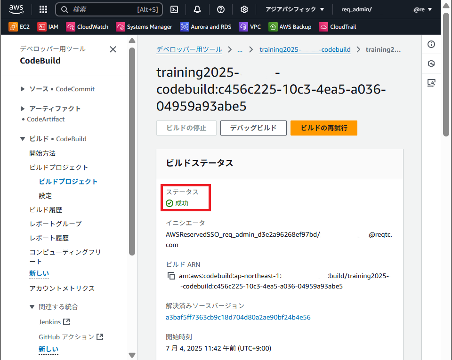The width and height of the screenshot is (452, 360).
Task: Click ビルドの停止 button
Action: (x=186, y=128)
